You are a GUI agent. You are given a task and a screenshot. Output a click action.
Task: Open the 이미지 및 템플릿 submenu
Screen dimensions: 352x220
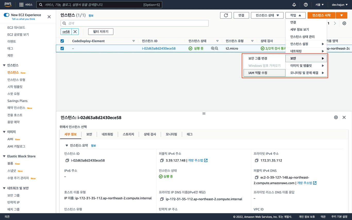pyautogui.click(x=306, y=66)
